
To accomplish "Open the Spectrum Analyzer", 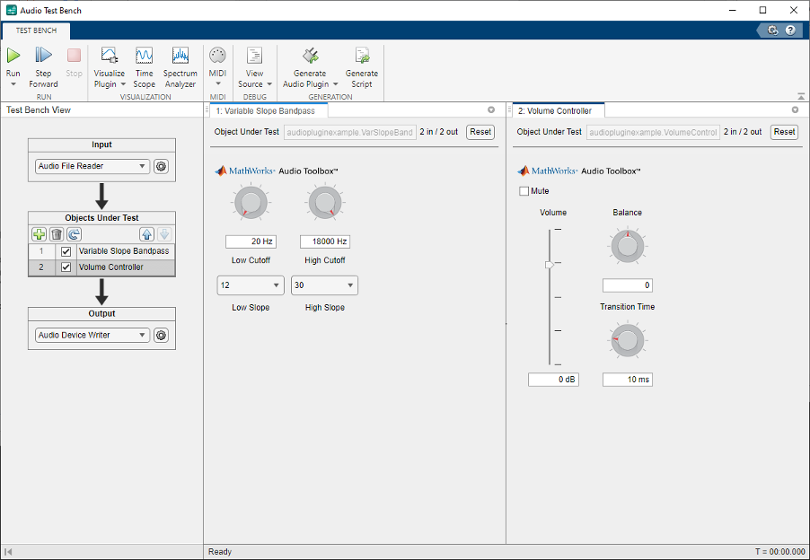I will pos(180,56).
